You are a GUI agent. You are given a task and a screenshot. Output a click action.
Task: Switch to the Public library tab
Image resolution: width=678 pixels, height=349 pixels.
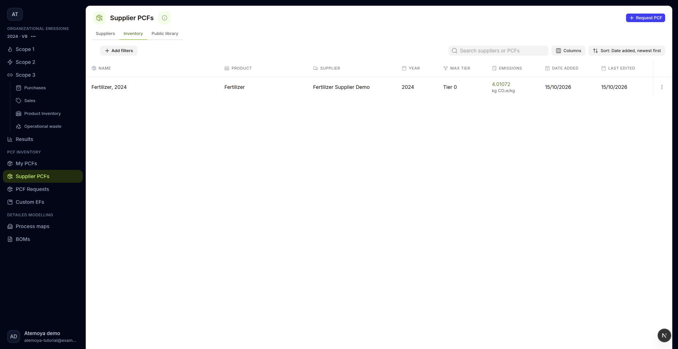pos(165,34)
